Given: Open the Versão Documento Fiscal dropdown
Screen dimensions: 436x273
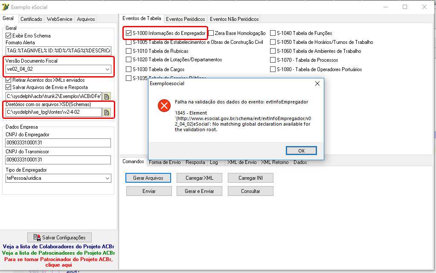Looking at the screenshot, I should [108, 69].
